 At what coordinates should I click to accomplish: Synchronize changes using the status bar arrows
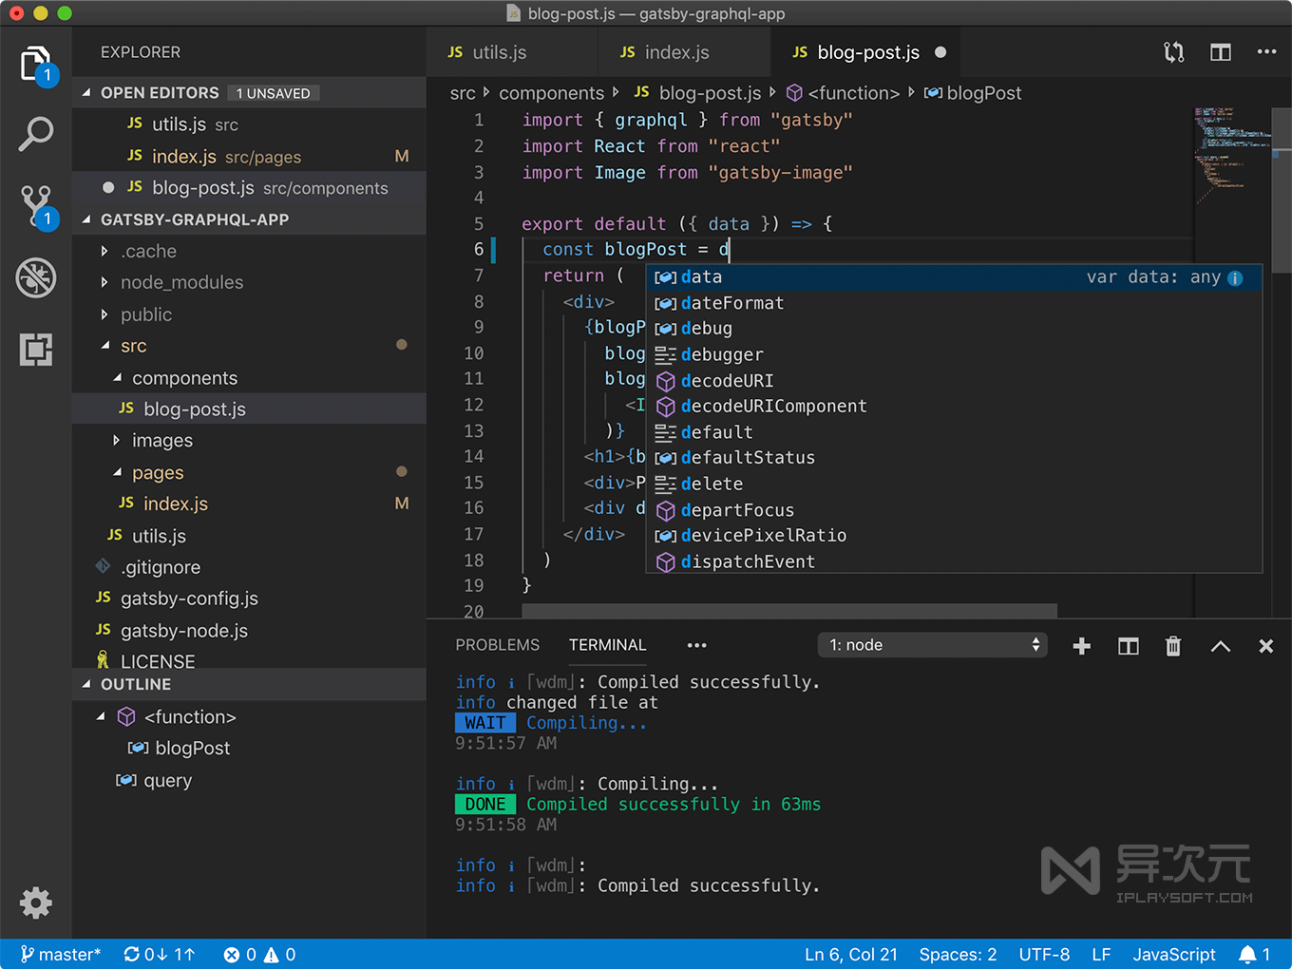[160, 954]
